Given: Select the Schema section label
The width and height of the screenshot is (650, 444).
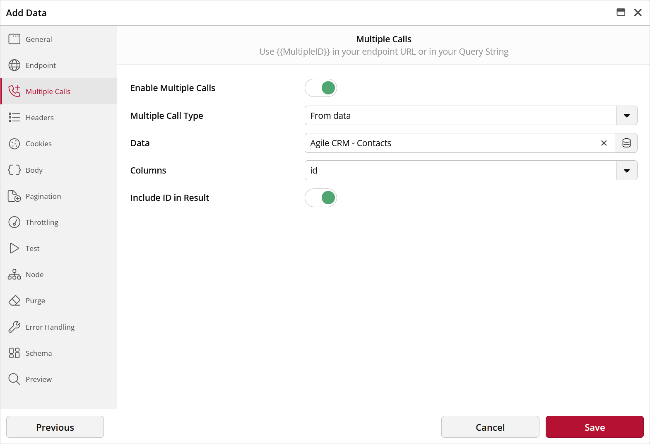Looking at the screenshot, I should 39,353.
